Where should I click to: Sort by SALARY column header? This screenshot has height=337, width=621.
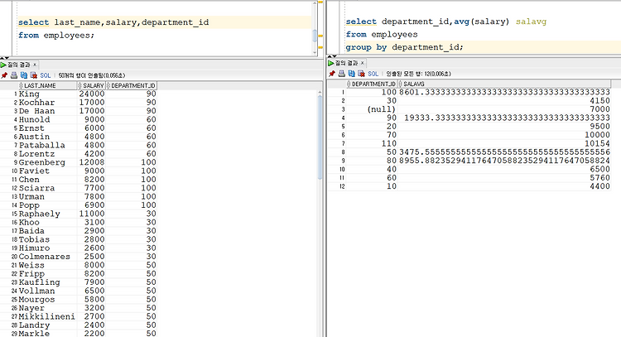(91, 85)
